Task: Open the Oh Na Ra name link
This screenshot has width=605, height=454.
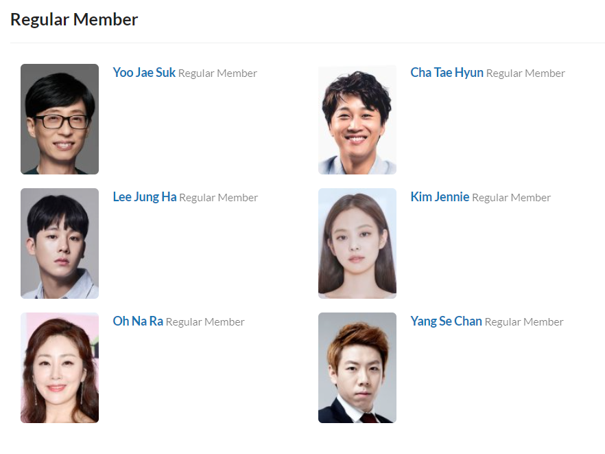Action: 138,321
